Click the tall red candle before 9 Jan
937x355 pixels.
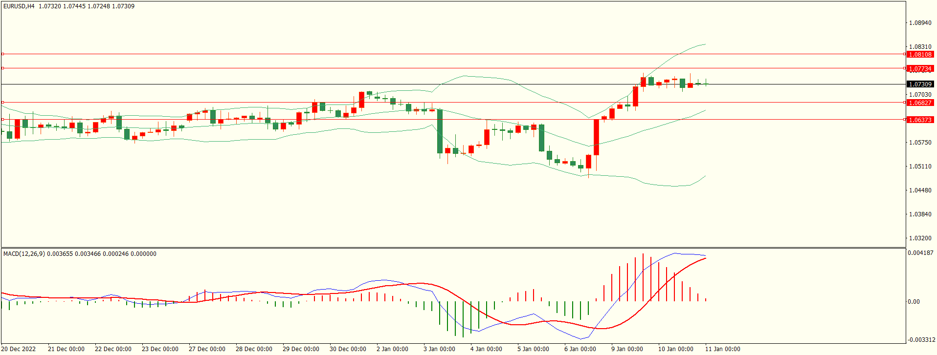(596, 137)
